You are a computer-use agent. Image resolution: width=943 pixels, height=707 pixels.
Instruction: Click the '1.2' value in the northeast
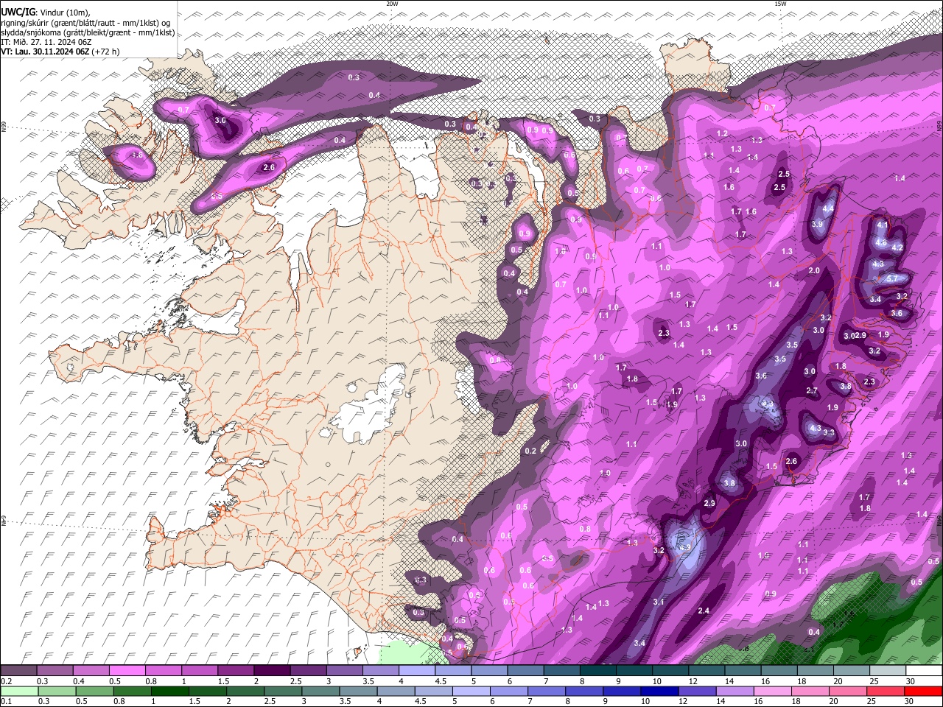(722, 134)
